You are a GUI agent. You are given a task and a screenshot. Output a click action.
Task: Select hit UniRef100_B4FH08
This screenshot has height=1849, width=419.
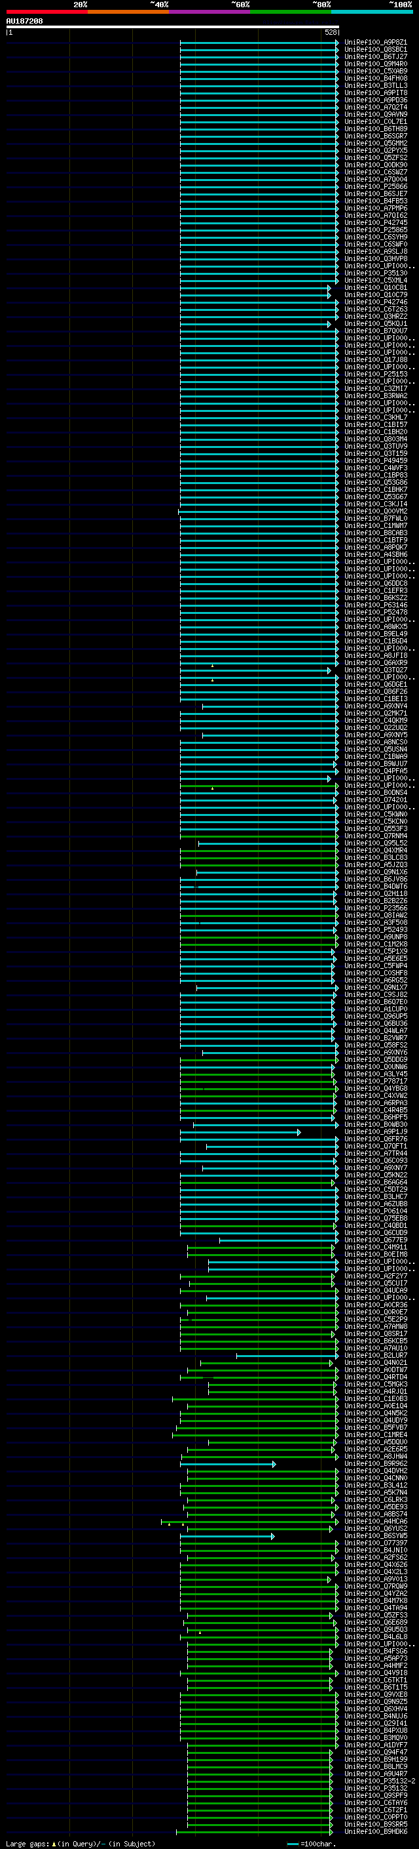point(376,78)
